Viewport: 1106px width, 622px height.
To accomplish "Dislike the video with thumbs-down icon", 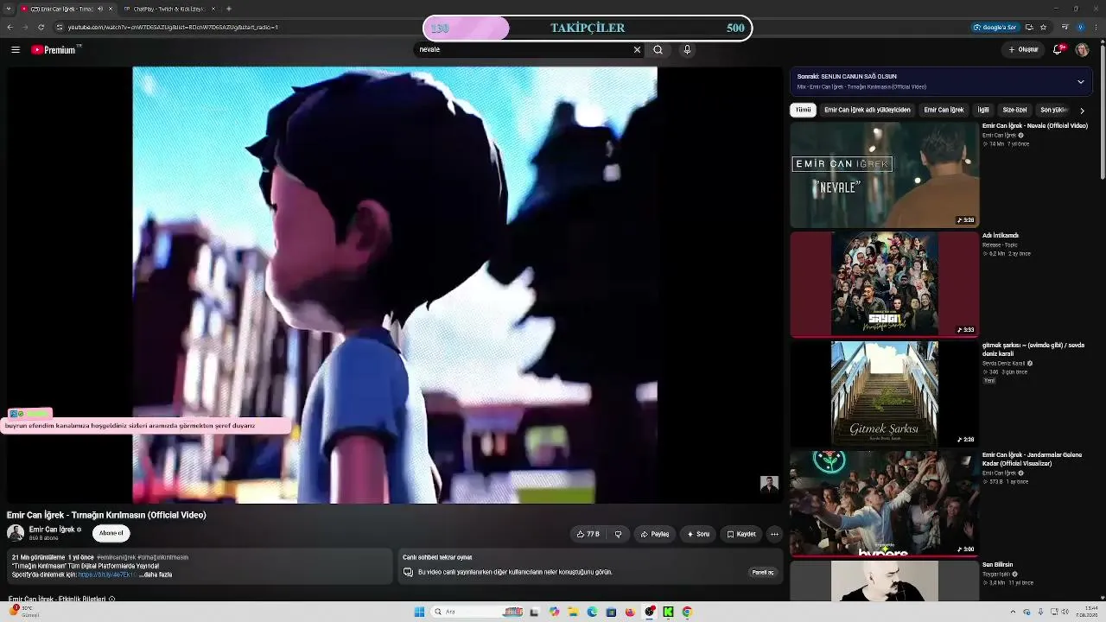I will pos(618,534).
